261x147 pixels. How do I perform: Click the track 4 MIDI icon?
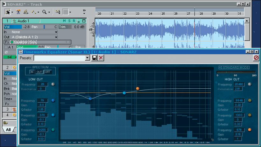(14, 115)
